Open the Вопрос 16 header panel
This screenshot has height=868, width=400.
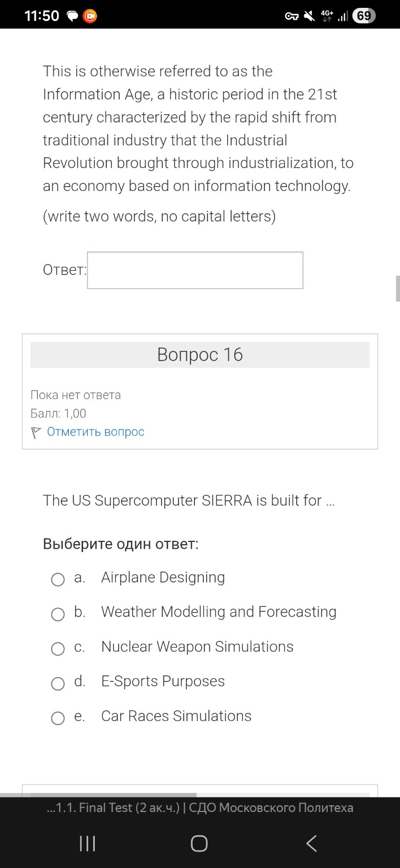[199, 355]
